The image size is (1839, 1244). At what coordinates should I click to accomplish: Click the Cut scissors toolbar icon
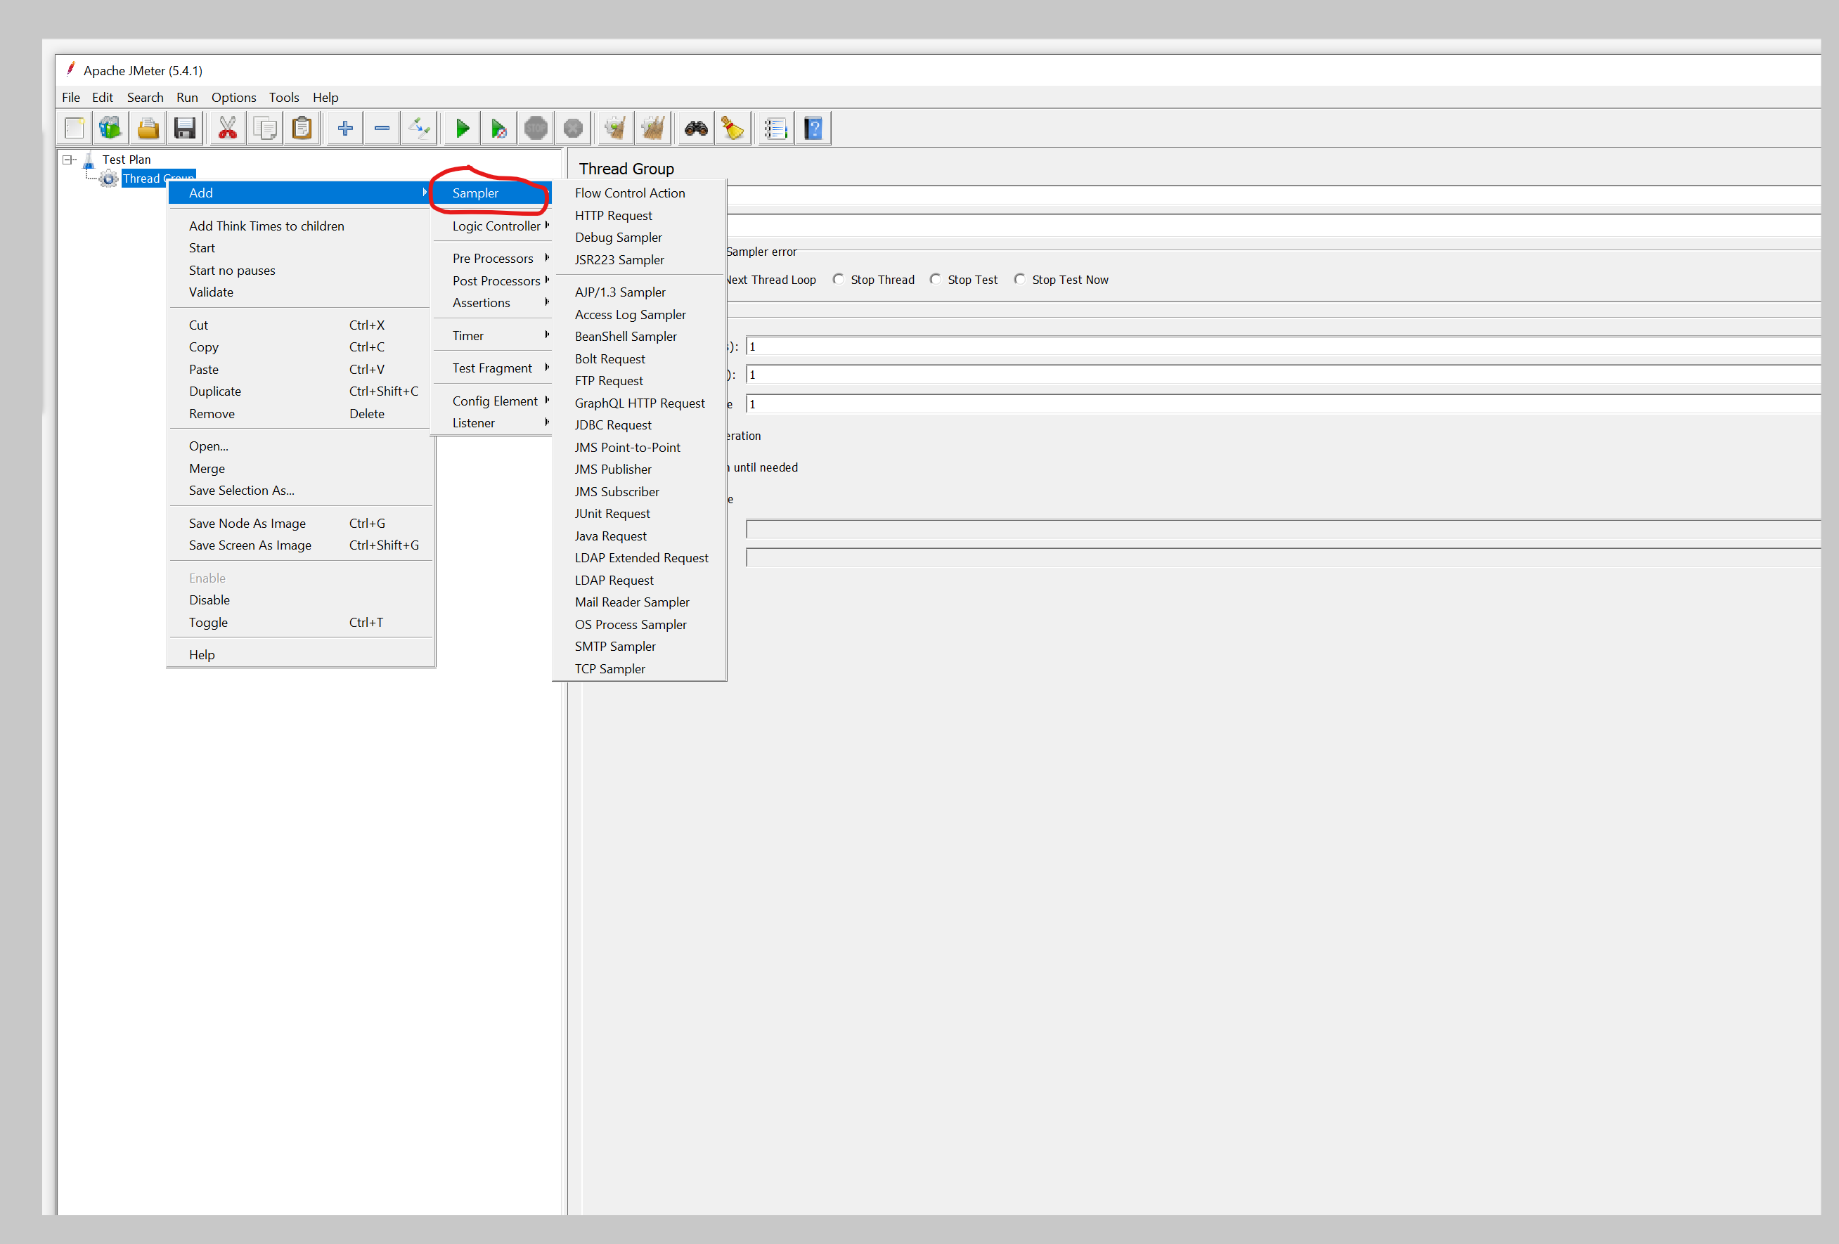[x=228, y=128]
